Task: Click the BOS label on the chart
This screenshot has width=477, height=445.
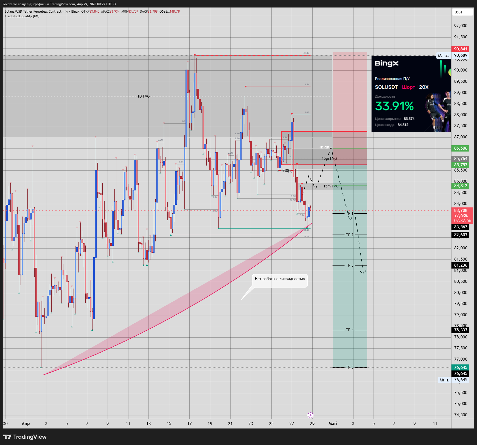Action: (x=286, y=170)
